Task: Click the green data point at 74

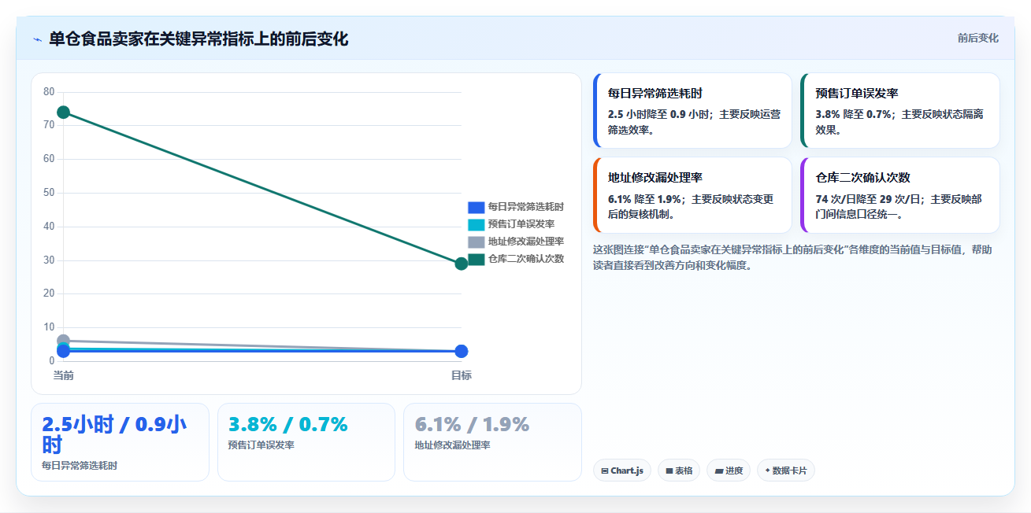Action: (64, 113)
